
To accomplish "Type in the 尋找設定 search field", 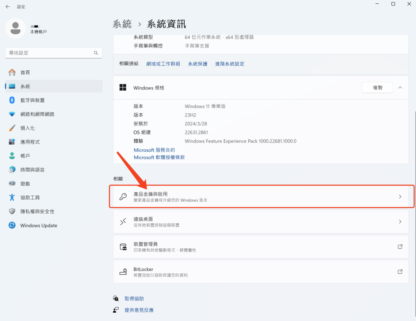I will tap(48, 53).
